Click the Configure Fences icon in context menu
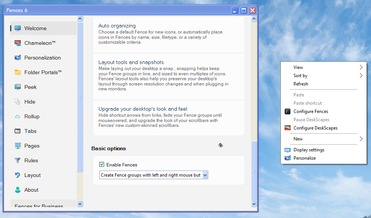The width and height of the screenshot is (371, 218). click(x=288, y=111)
